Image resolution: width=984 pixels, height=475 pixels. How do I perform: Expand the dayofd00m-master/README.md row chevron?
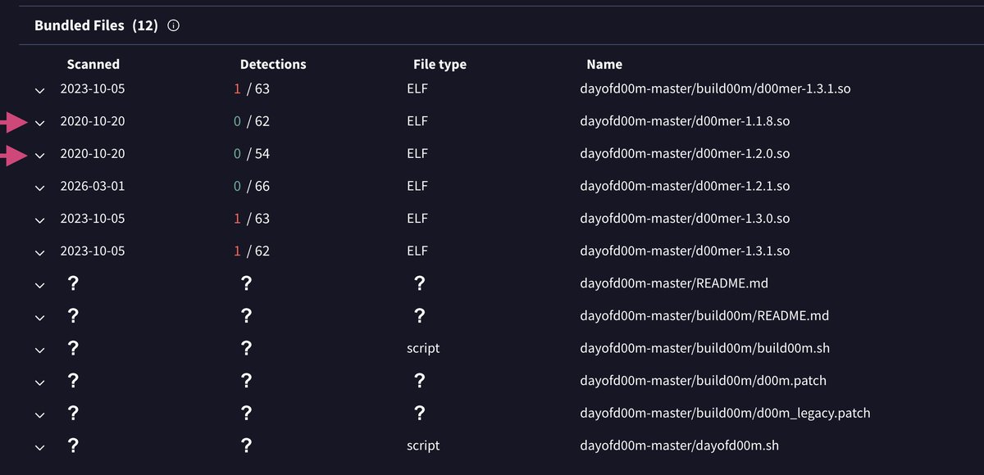point(39,285)
